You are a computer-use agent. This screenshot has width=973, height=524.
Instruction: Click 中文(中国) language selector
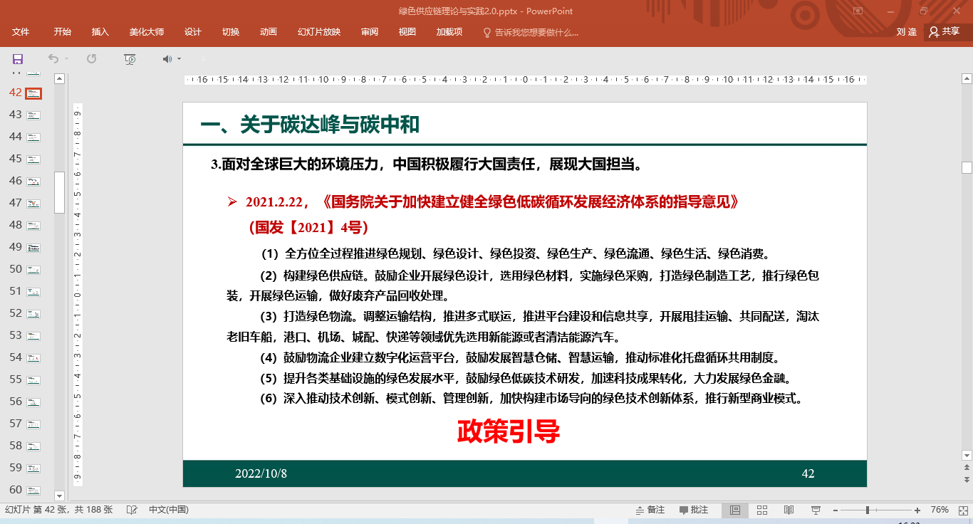click(169, 510)
